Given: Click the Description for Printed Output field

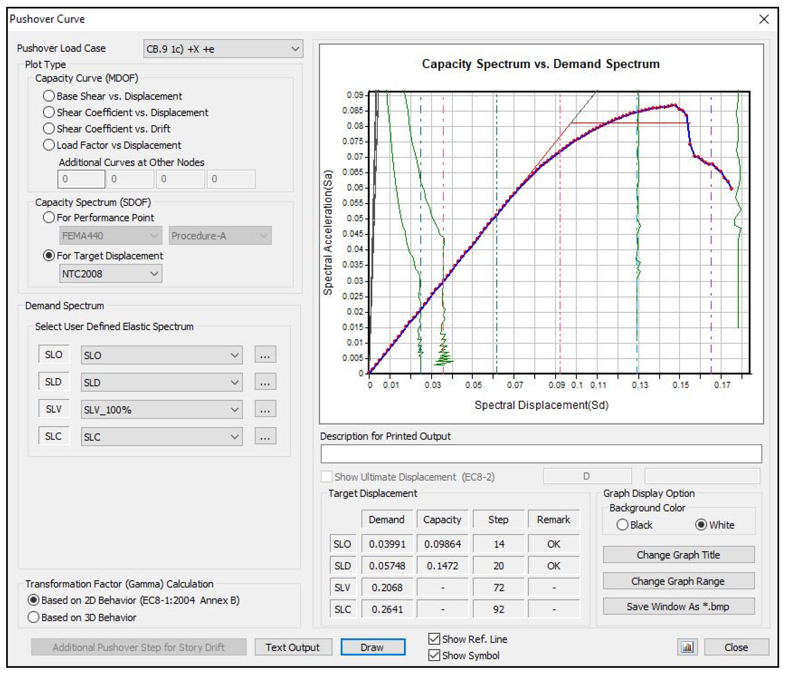Looking at the screenshot, I should coord(541,454).
